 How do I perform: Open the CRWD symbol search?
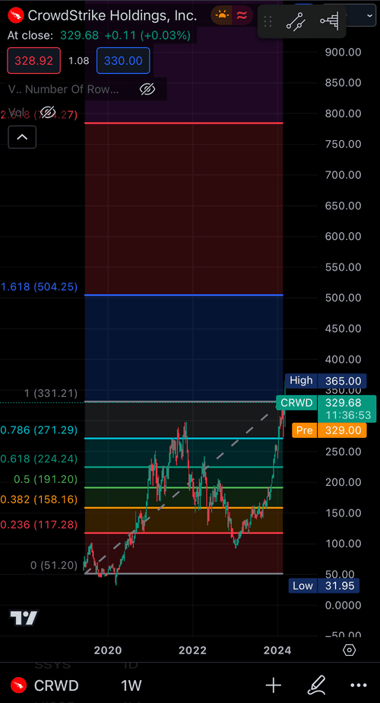point(44,685)
